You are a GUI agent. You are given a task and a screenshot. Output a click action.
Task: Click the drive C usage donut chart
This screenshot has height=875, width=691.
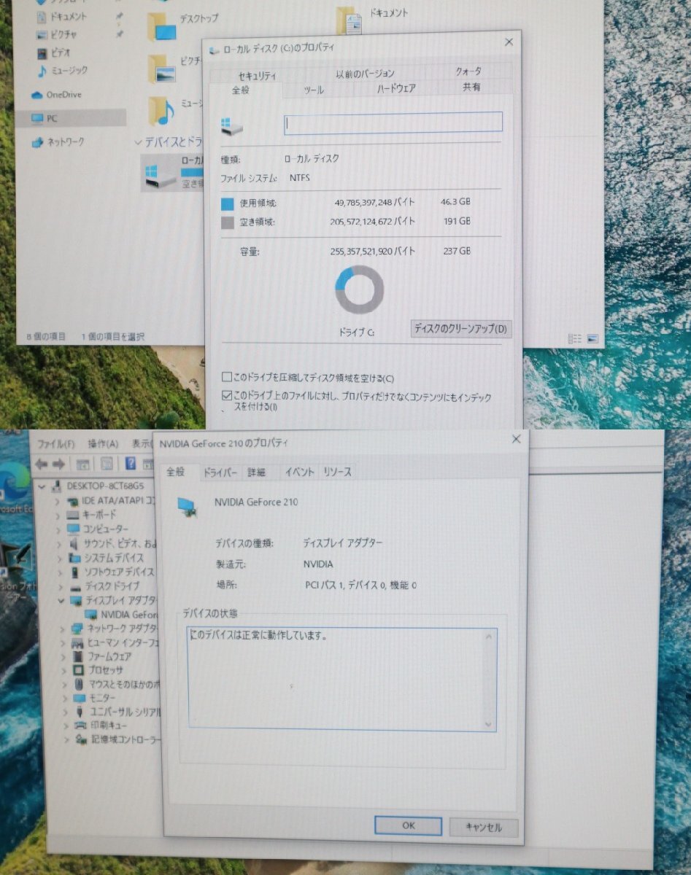(359, 290)
